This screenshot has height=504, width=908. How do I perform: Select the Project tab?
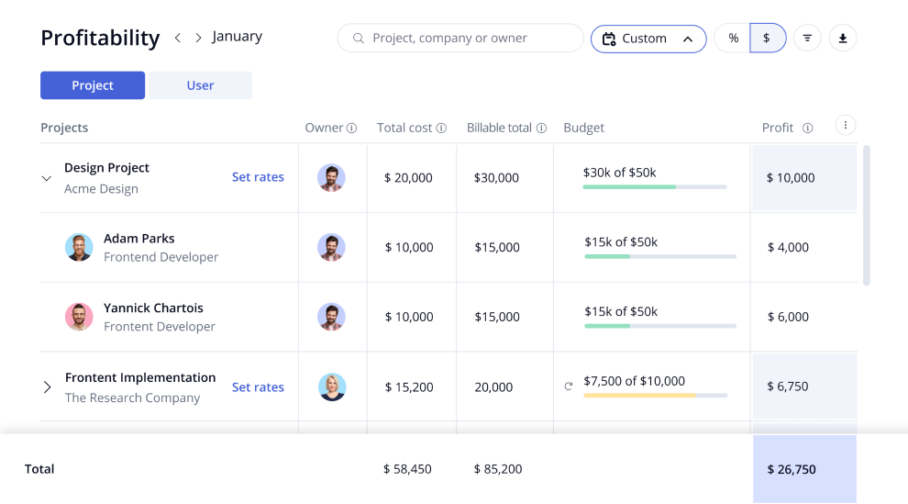coord(93,85)
